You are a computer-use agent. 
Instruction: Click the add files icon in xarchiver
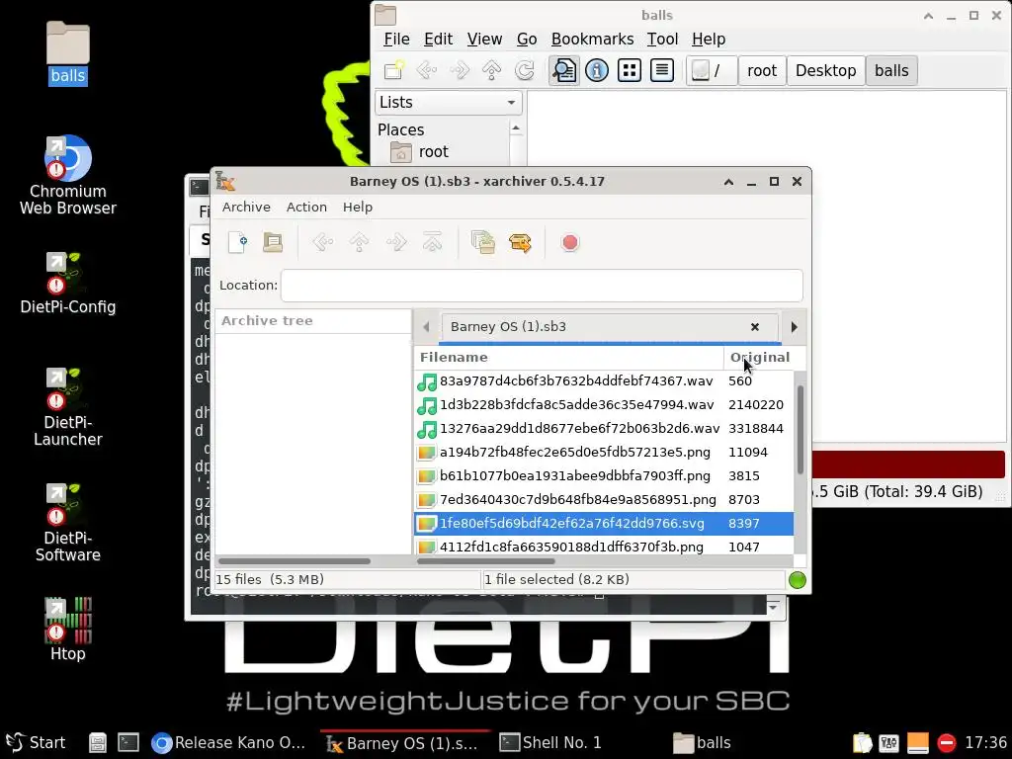coord(482,243)
